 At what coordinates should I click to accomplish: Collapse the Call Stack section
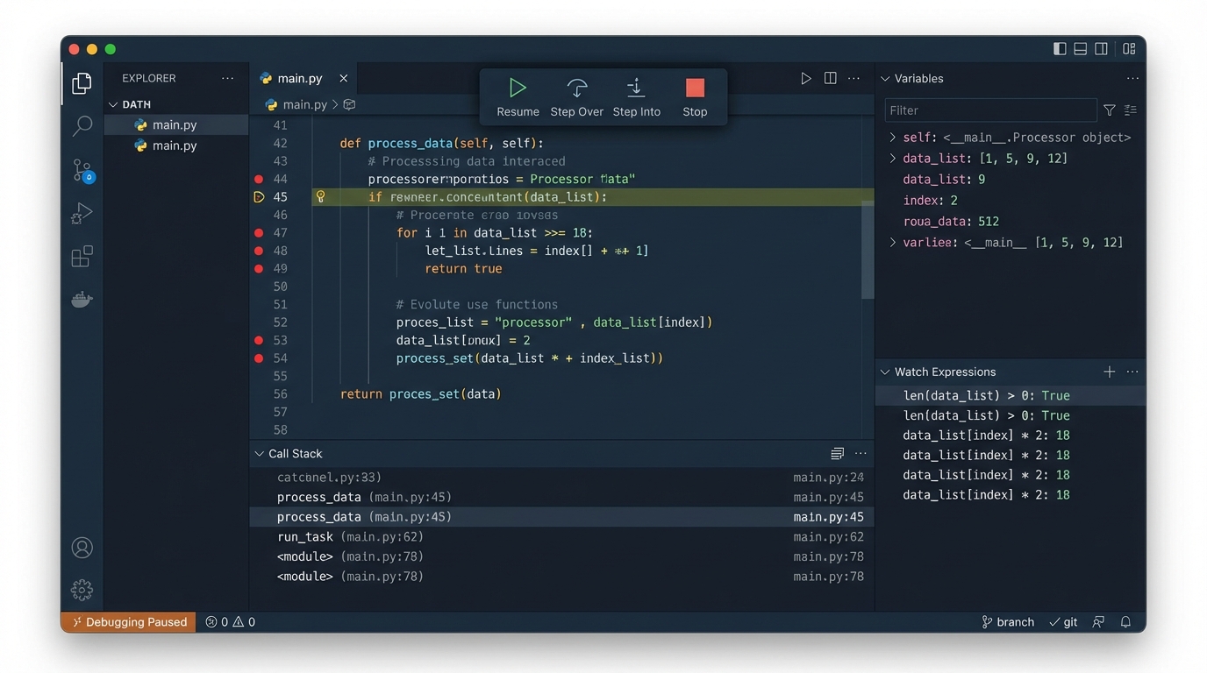tap(259, 453)
